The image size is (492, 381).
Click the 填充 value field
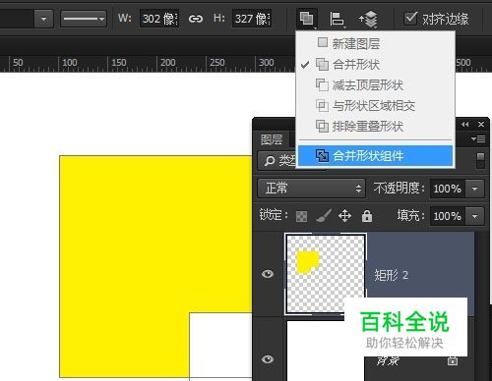(447, 216)
